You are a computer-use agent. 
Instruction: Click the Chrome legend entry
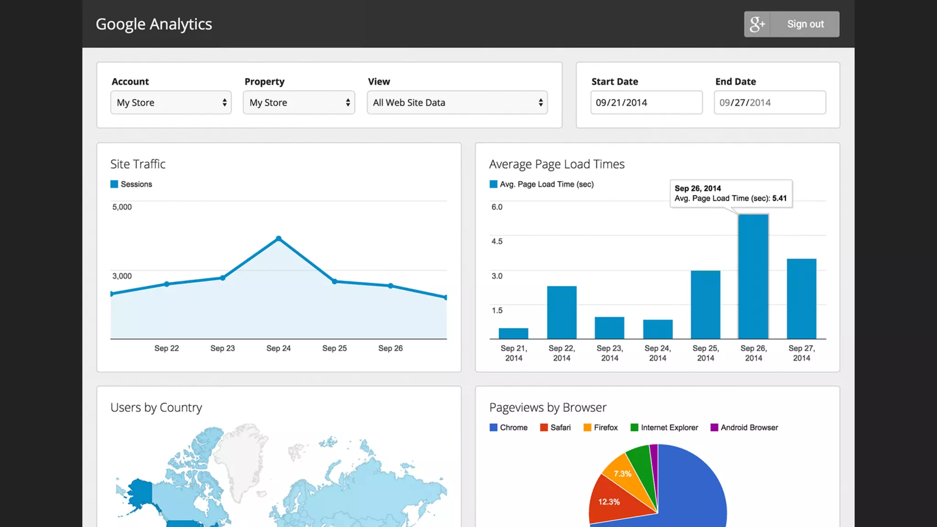tap(508, 428)
